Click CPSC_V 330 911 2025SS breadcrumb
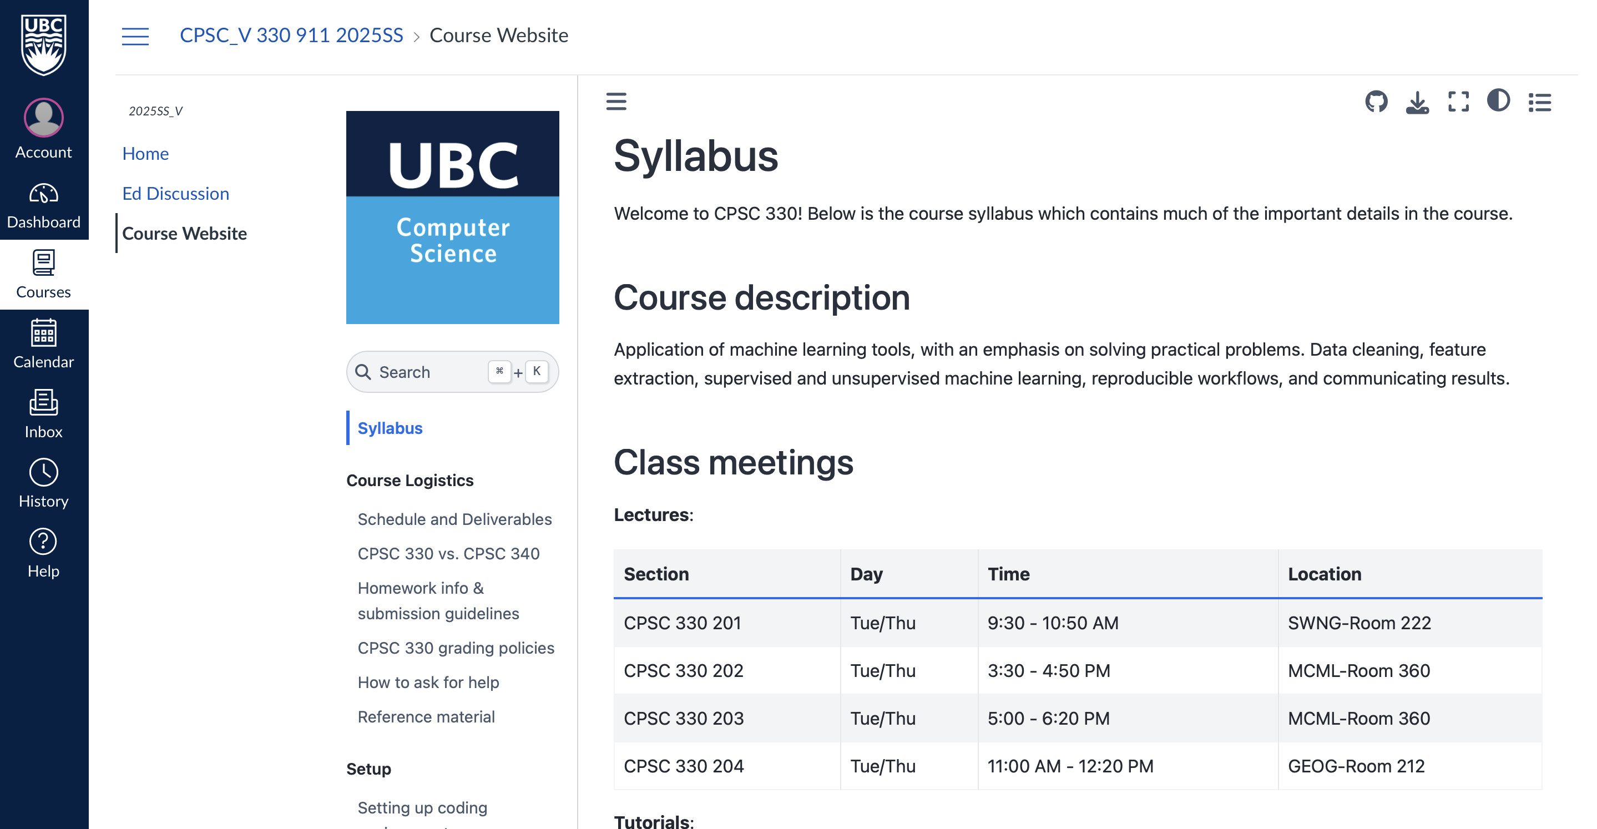The width and height of the screenshot is (1597, 829). 291,36
